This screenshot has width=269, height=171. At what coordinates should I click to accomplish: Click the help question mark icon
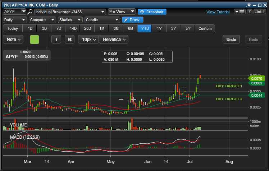[x=250, y=11]
